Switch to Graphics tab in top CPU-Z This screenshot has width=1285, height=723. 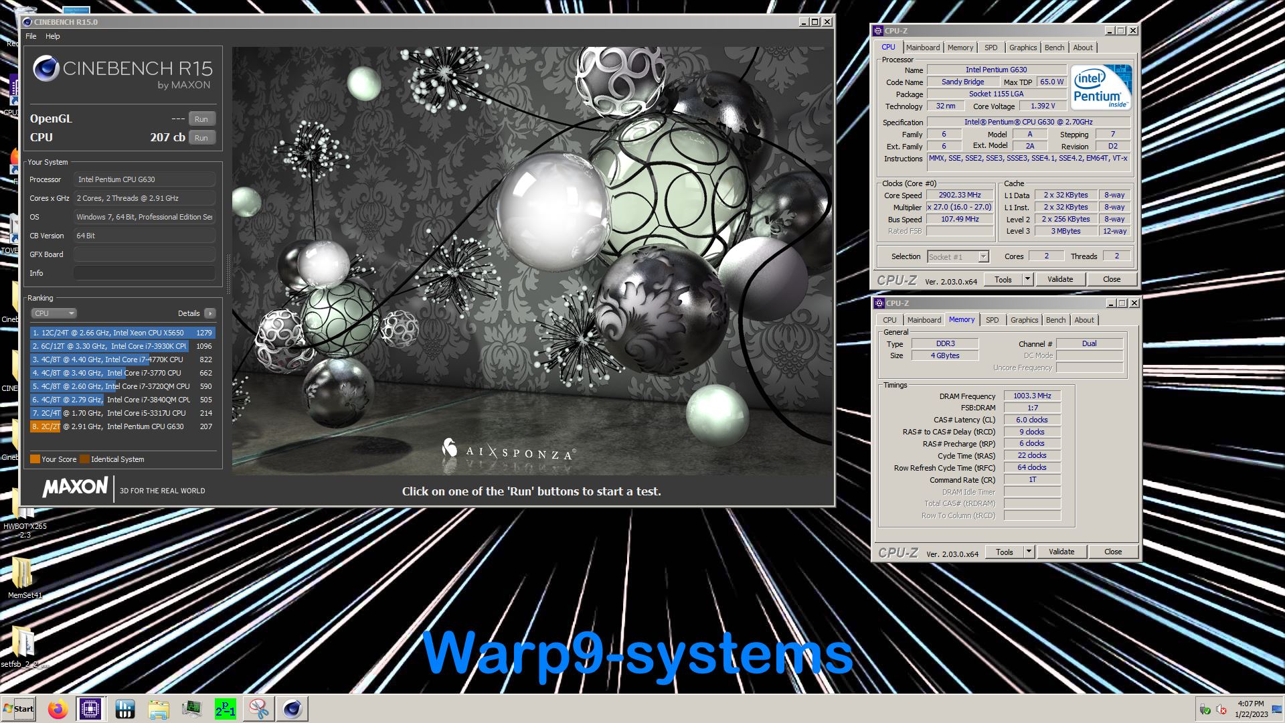(x=1023, y=48)
